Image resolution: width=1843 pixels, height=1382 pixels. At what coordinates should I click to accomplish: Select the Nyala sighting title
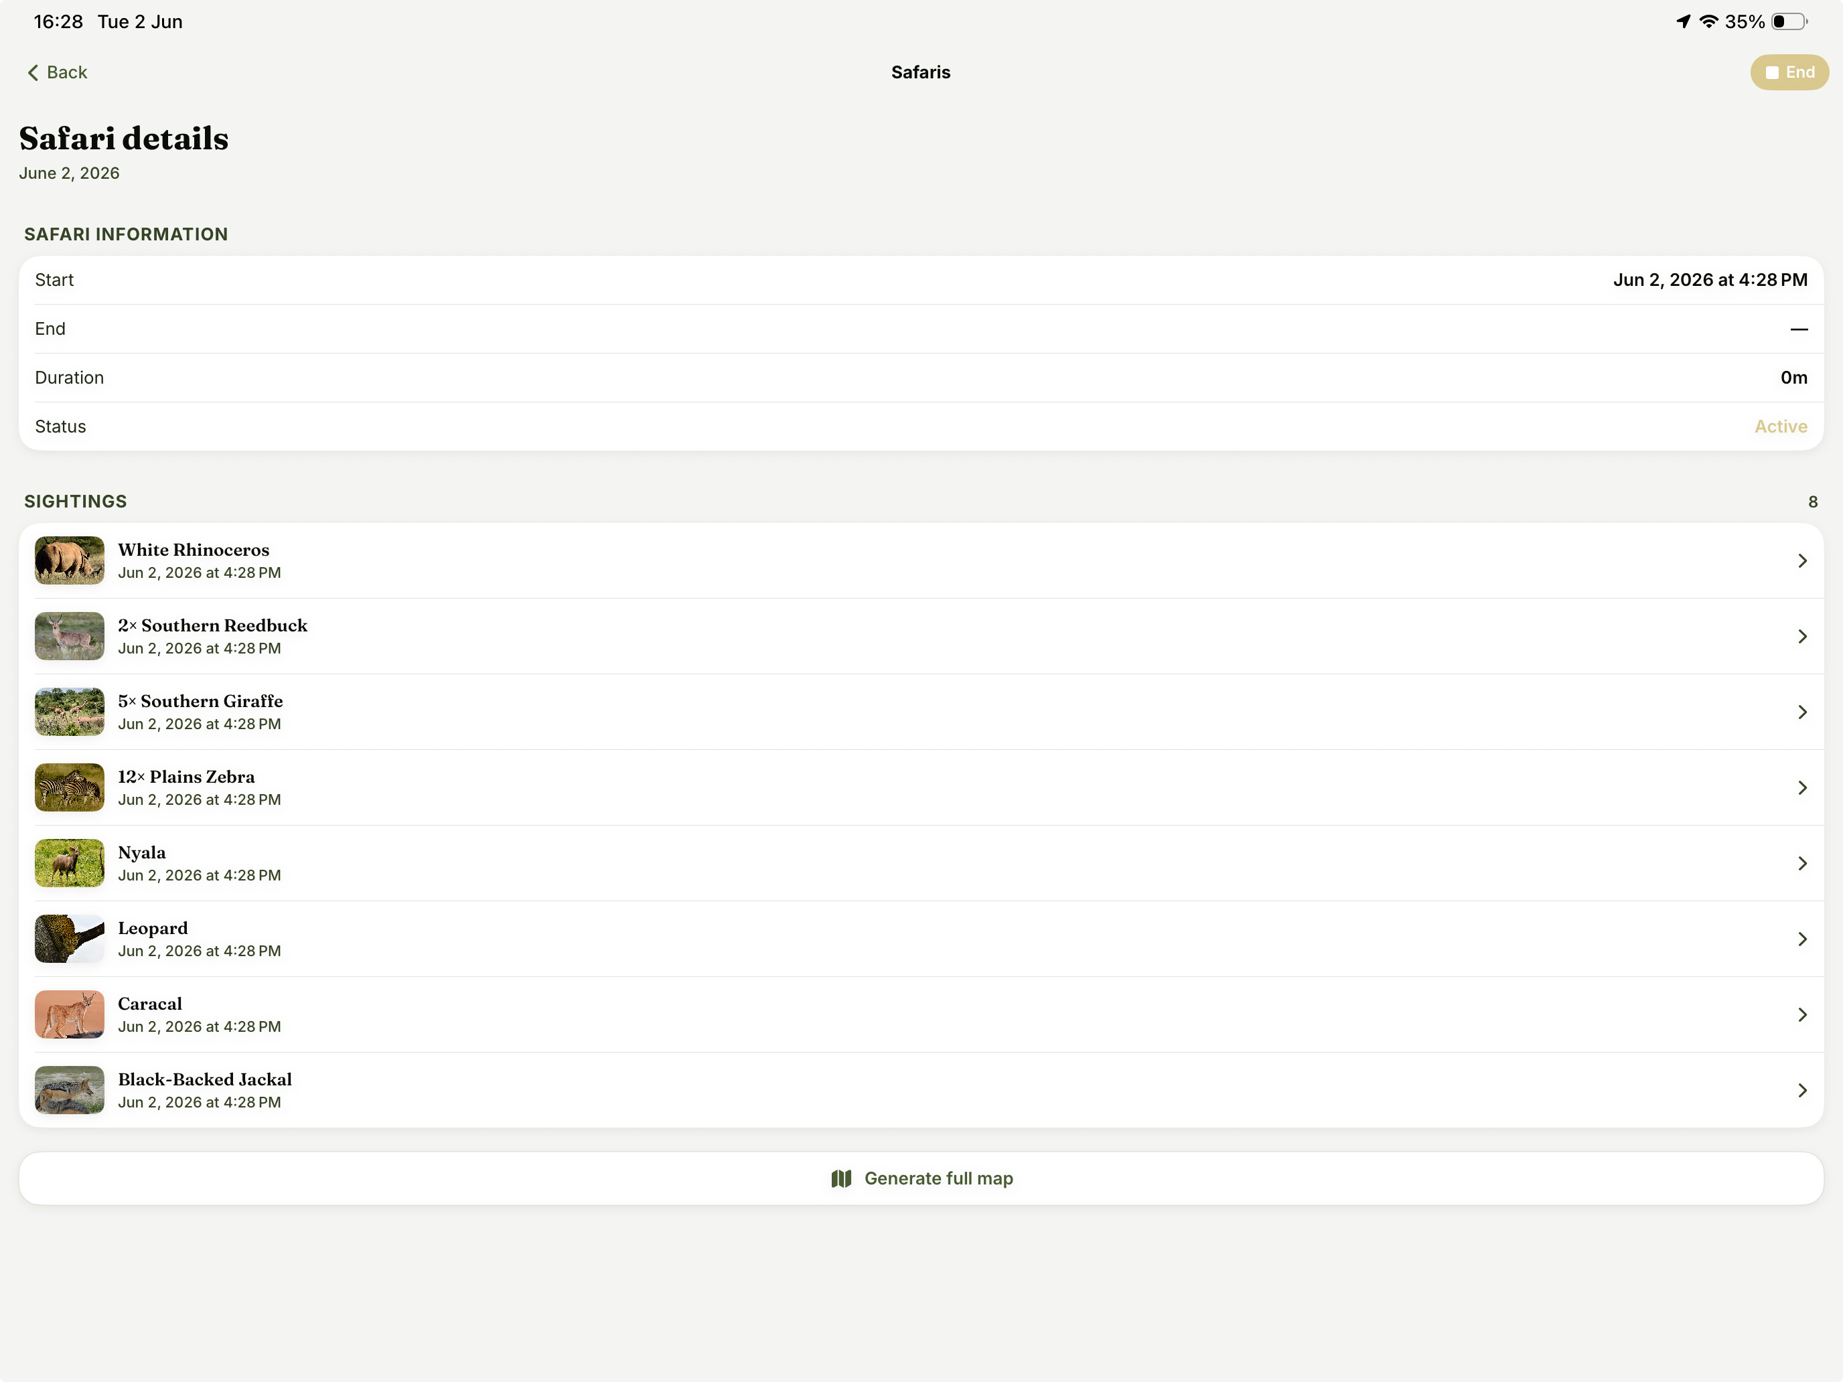click(x=142, y=853)
